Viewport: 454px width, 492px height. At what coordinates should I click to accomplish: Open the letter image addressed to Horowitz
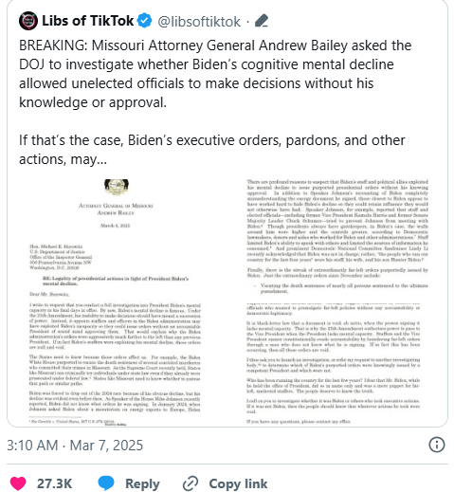click(116, 301)
